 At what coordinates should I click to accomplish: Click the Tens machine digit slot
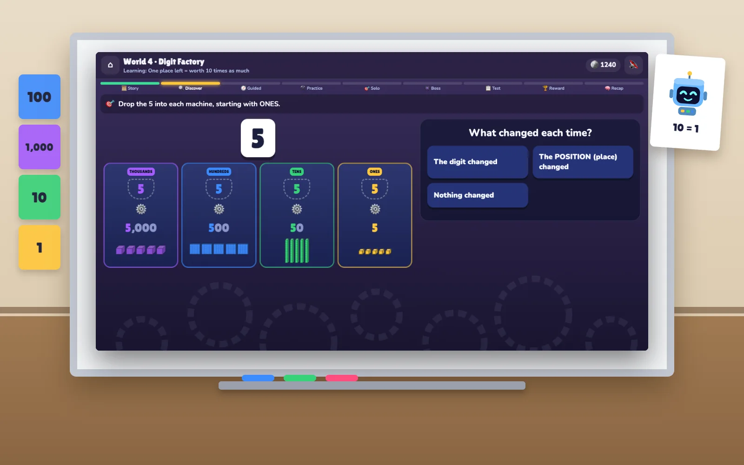point(297,189)
